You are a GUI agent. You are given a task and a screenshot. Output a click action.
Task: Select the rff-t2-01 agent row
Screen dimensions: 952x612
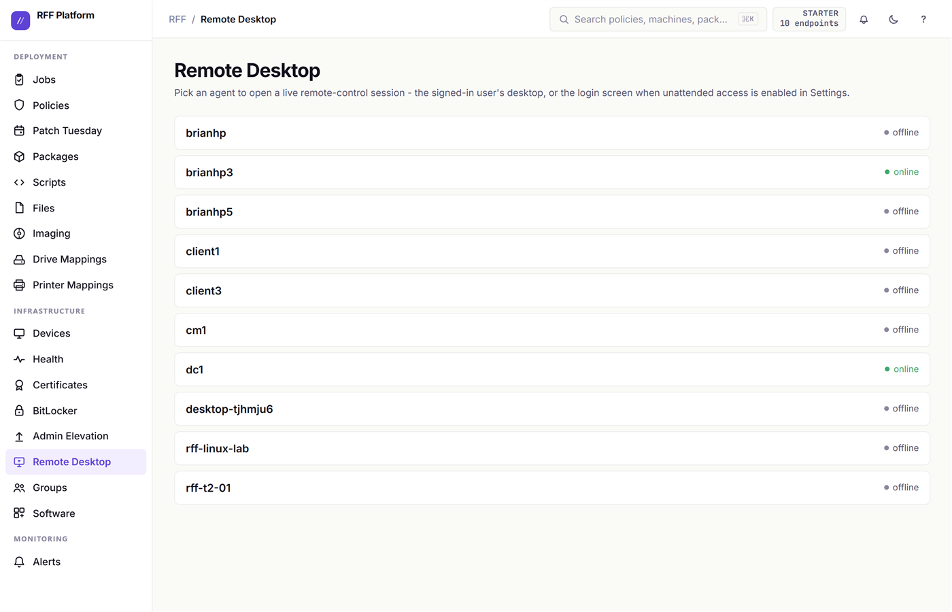[x=552, y=488]
